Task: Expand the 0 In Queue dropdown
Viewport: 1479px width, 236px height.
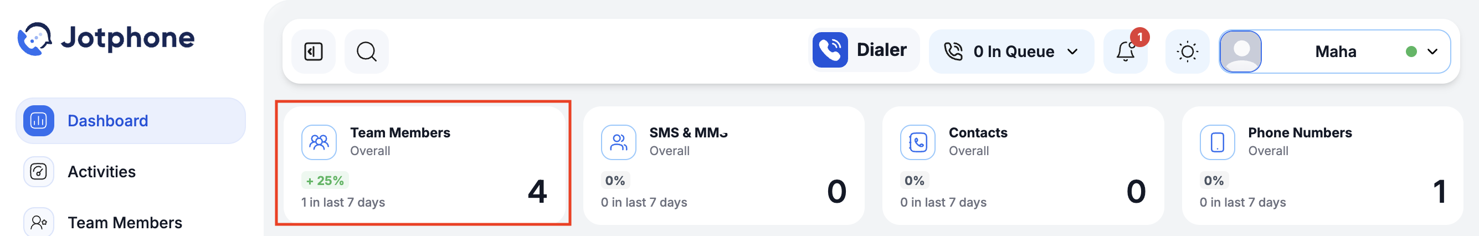Action: [1011, 52]
